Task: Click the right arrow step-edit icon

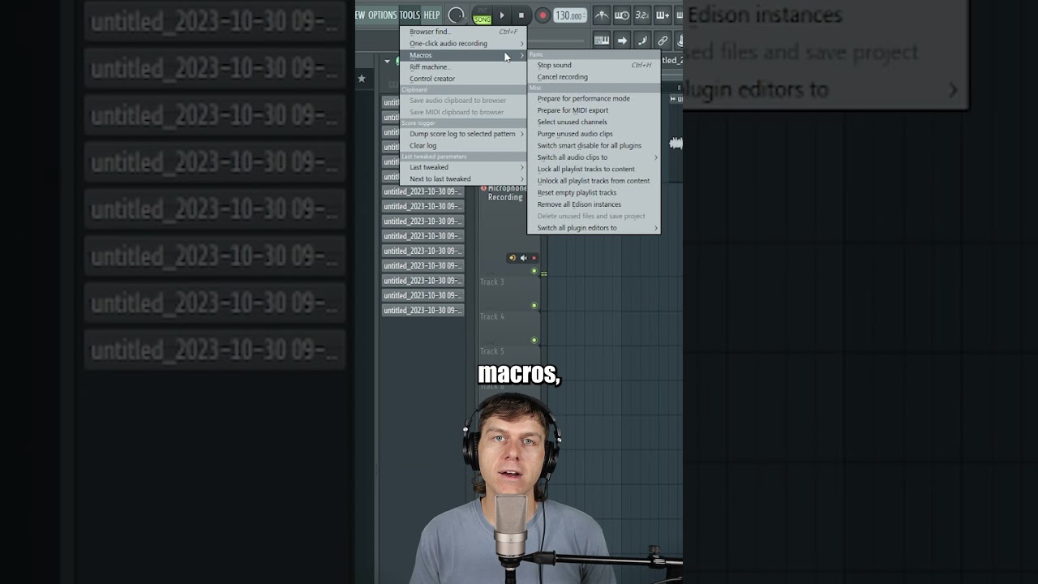Action: point(622,41)
